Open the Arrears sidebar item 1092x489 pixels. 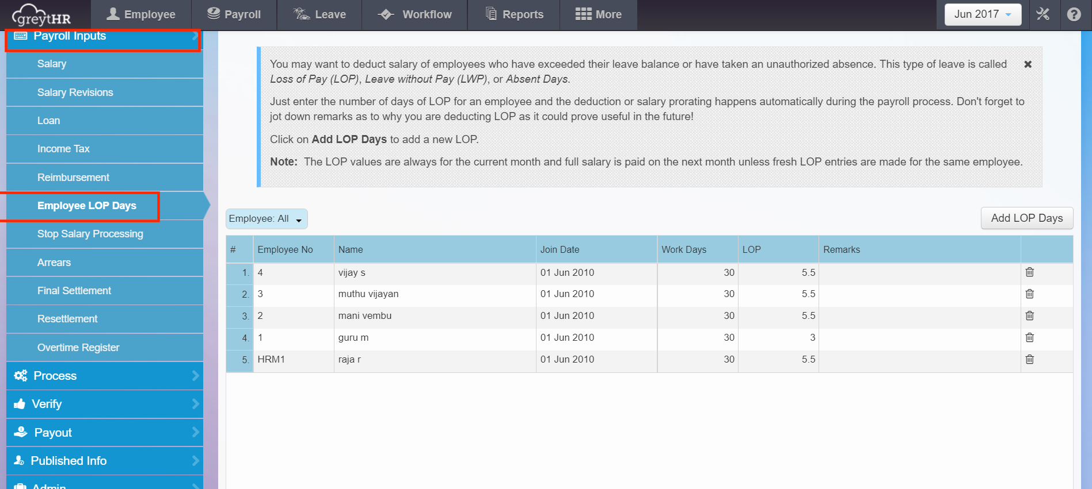[x=104, y=263]
